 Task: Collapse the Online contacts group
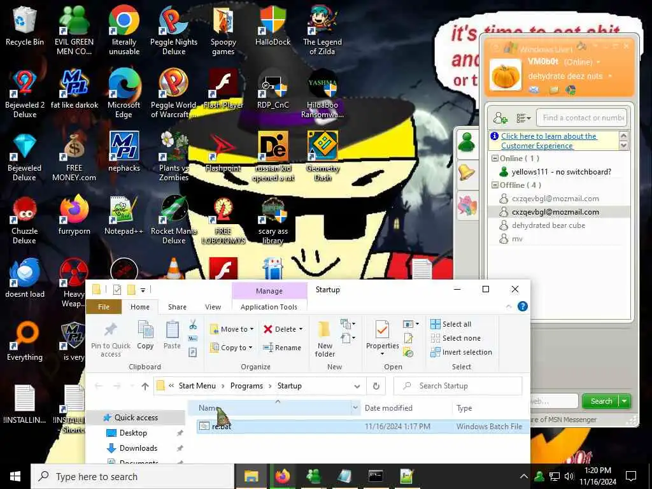coord(495,159)
